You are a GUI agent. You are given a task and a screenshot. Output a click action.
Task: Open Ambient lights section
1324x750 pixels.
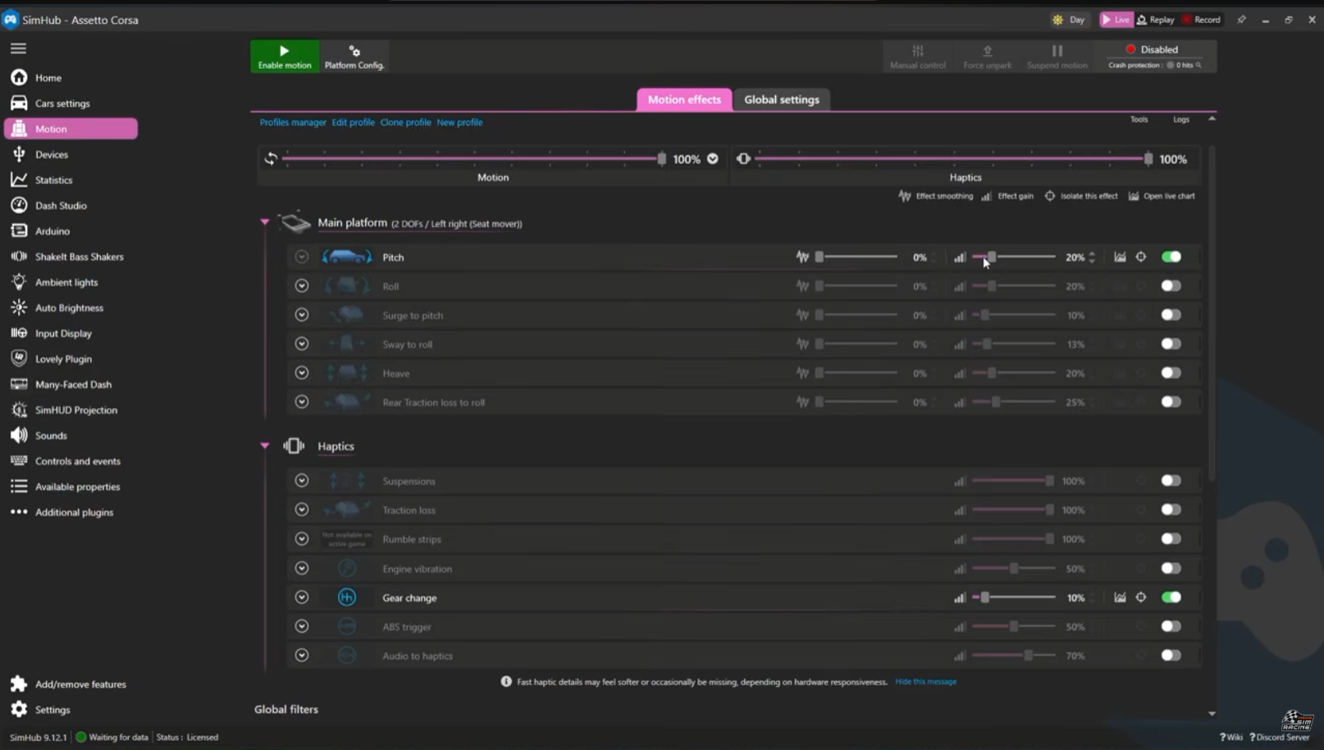click(66, 282)
